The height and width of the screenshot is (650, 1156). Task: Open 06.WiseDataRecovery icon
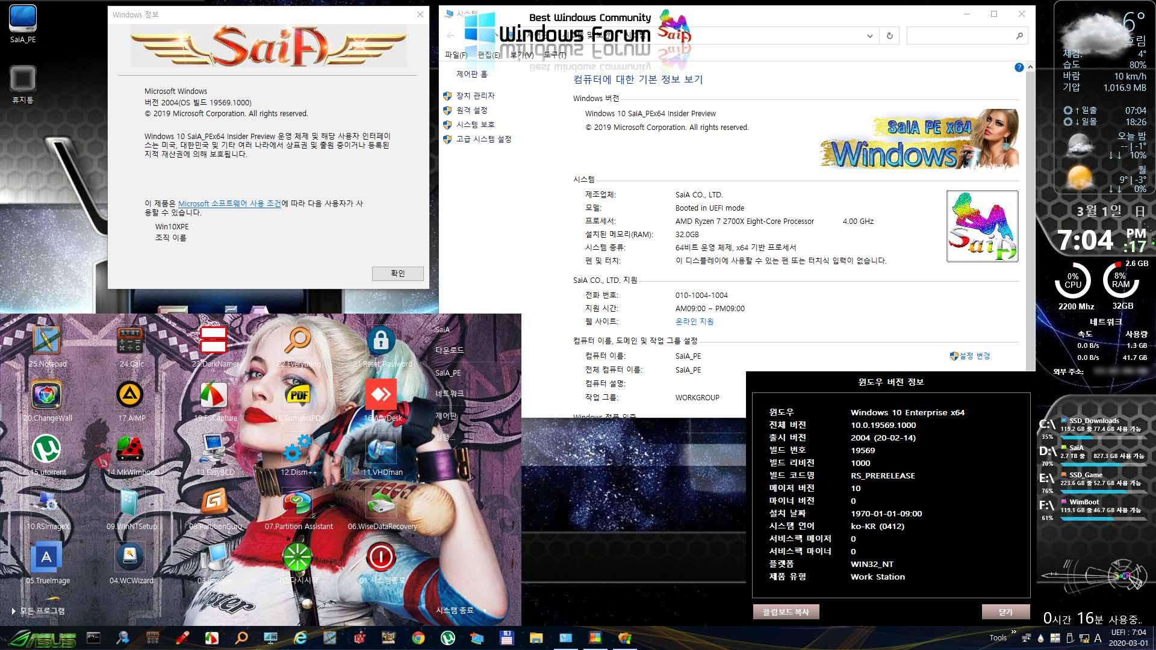click(x=381, y=503)
